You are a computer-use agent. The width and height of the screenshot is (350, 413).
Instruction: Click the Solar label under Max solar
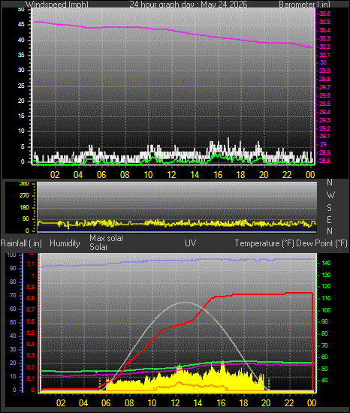98,247
